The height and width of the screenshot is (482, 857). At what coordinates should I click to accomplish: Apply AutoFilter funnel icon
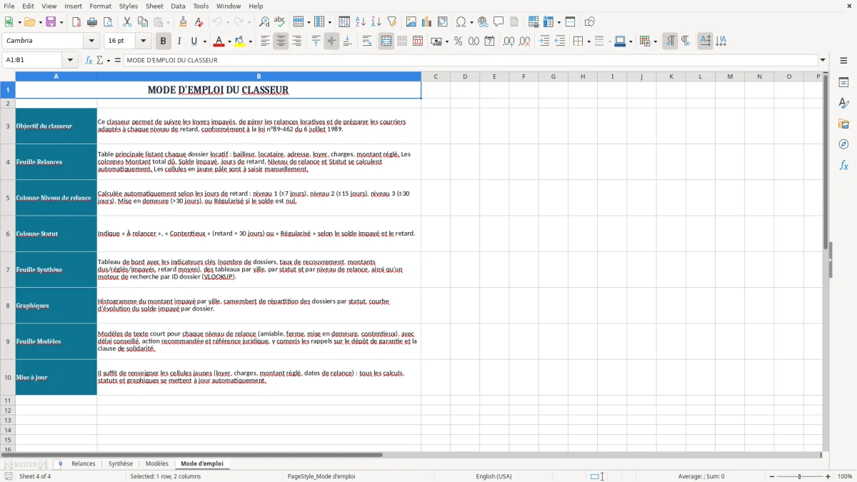tap(392, 22)
